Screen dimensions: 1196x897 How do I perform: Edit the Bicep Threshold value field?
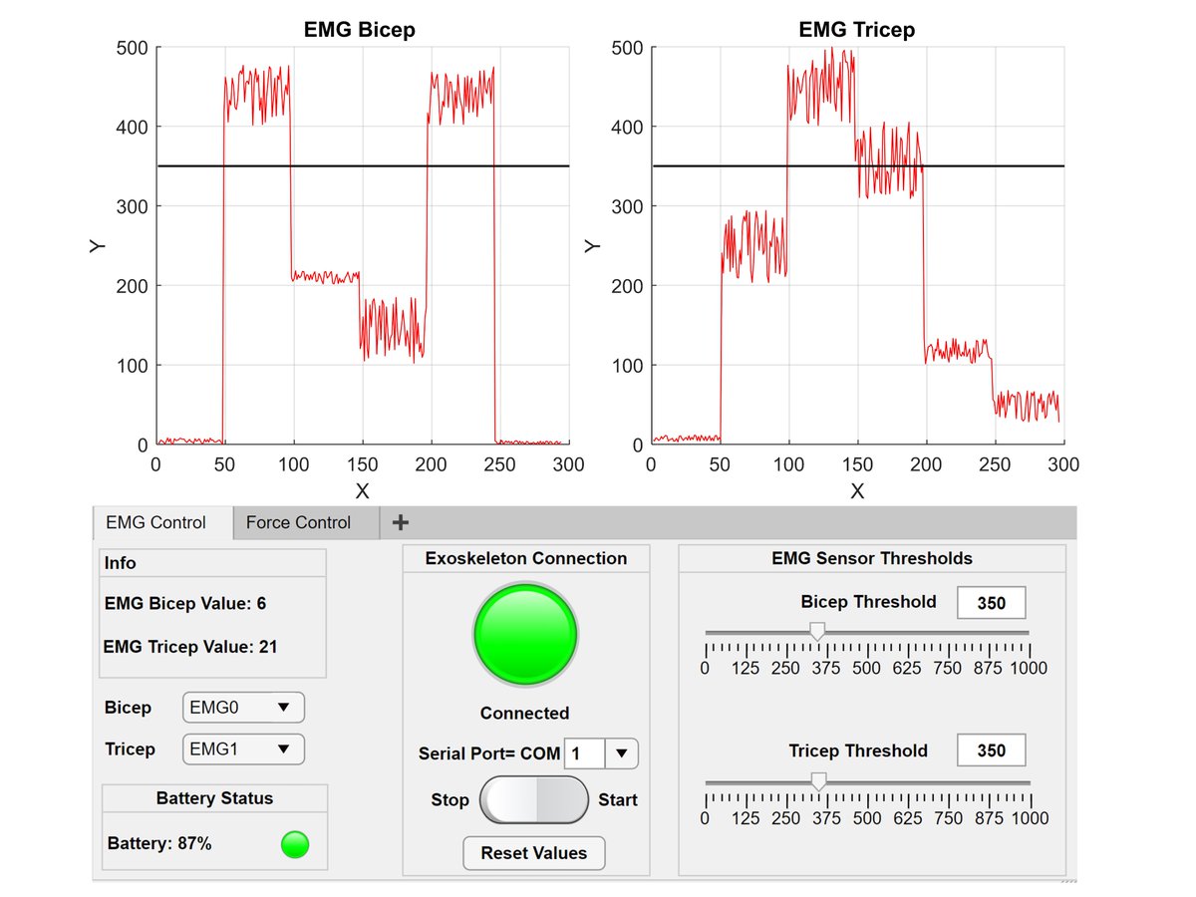click(x=992, y=603)
